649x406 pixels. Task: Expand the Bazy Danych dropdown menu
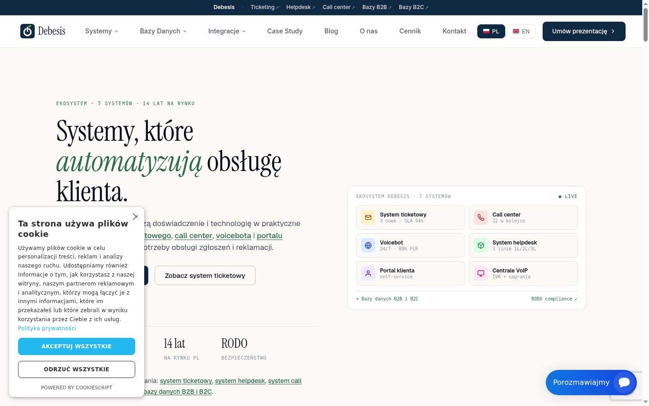(163, 31)
